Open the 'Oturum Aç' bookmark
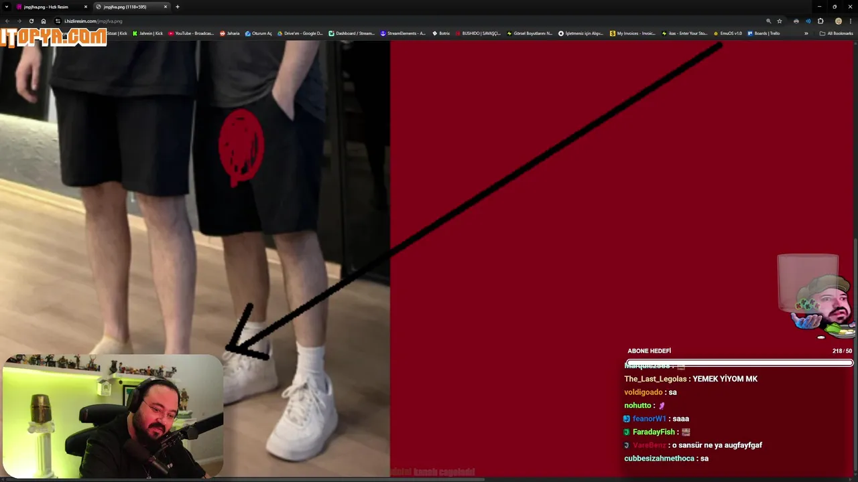The image size is (858, 482). [258, 33]
